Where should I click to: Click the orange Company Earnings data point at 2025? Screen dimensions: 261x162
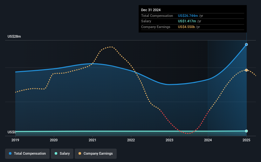click(246, 70)
